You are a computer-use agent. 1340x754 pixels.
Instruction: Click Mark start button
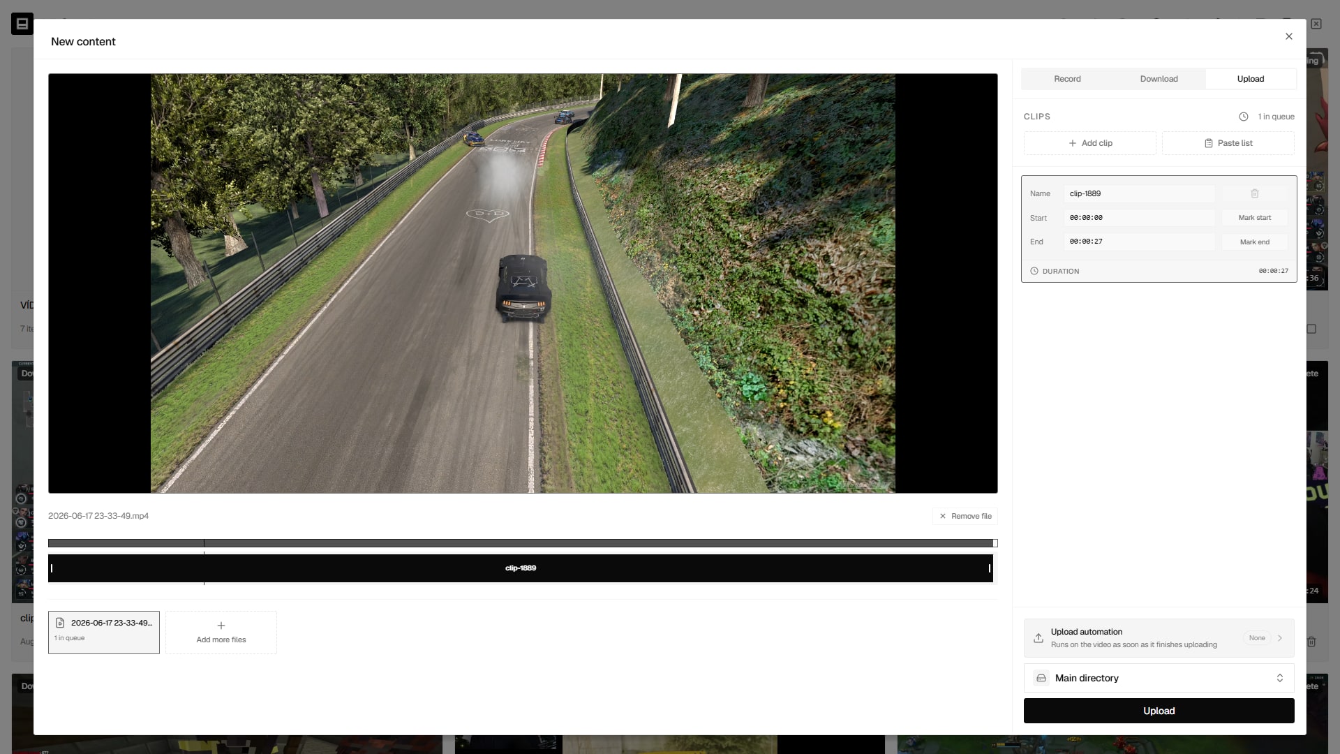click(x=1254, y=218)
